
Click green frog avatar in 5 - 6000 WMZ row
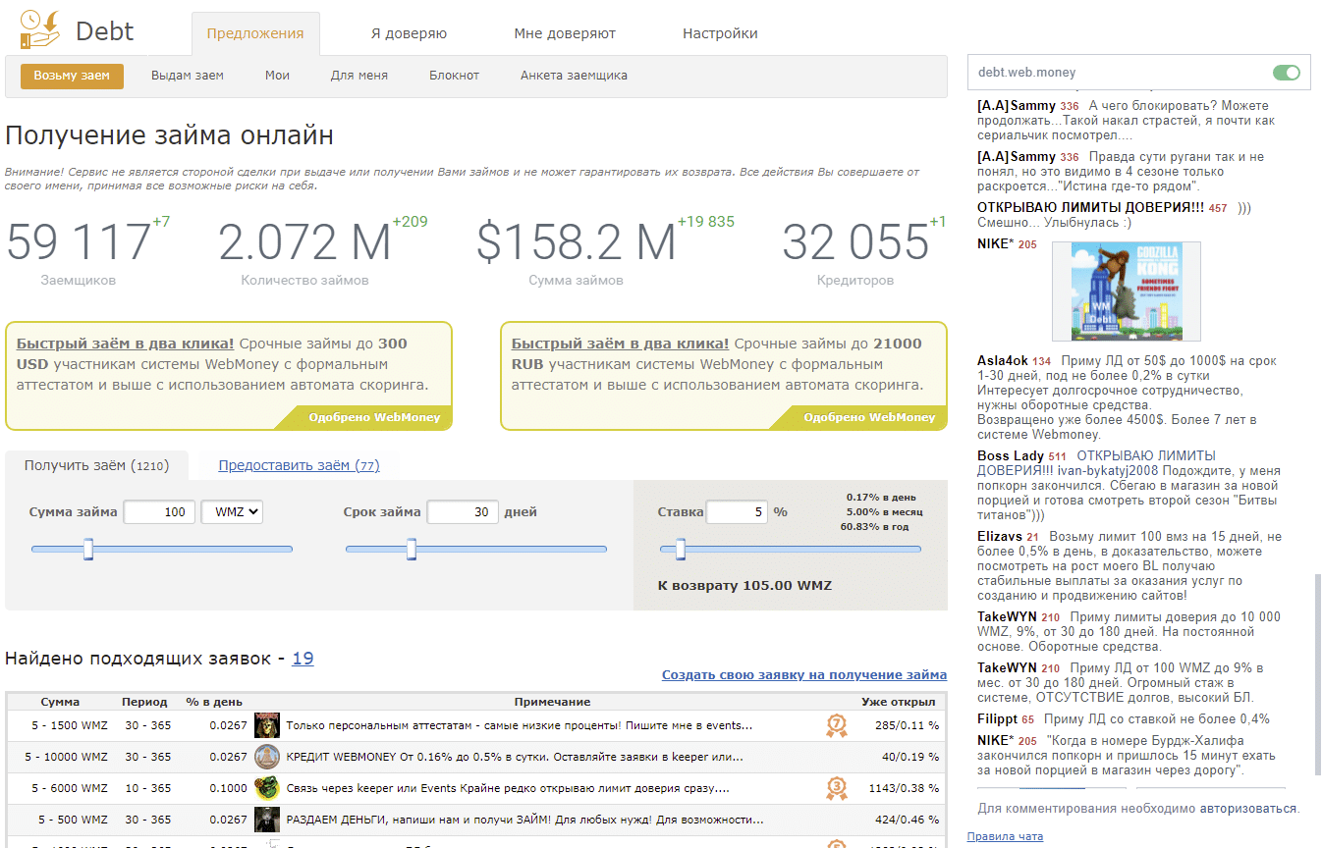tap(267, 788)
